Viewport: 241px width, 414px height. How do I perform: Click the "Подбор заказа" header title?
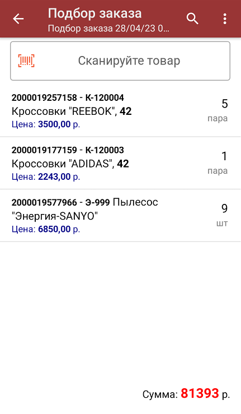(x=94, y=13)
